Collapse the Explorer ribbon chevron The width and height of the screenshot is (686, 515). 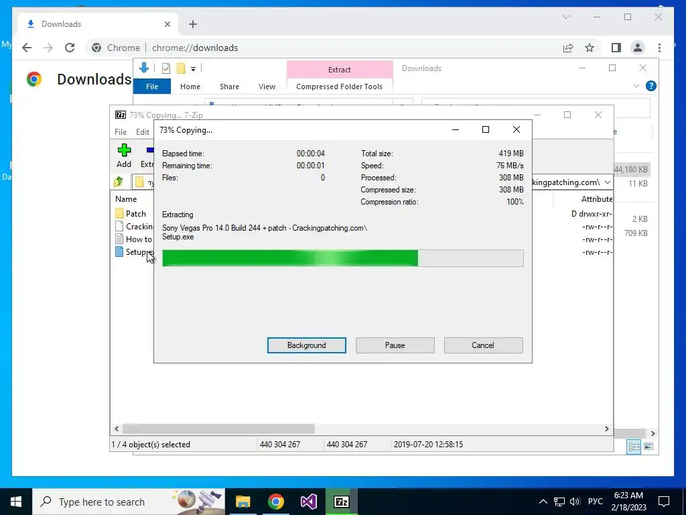coord(636,87)
